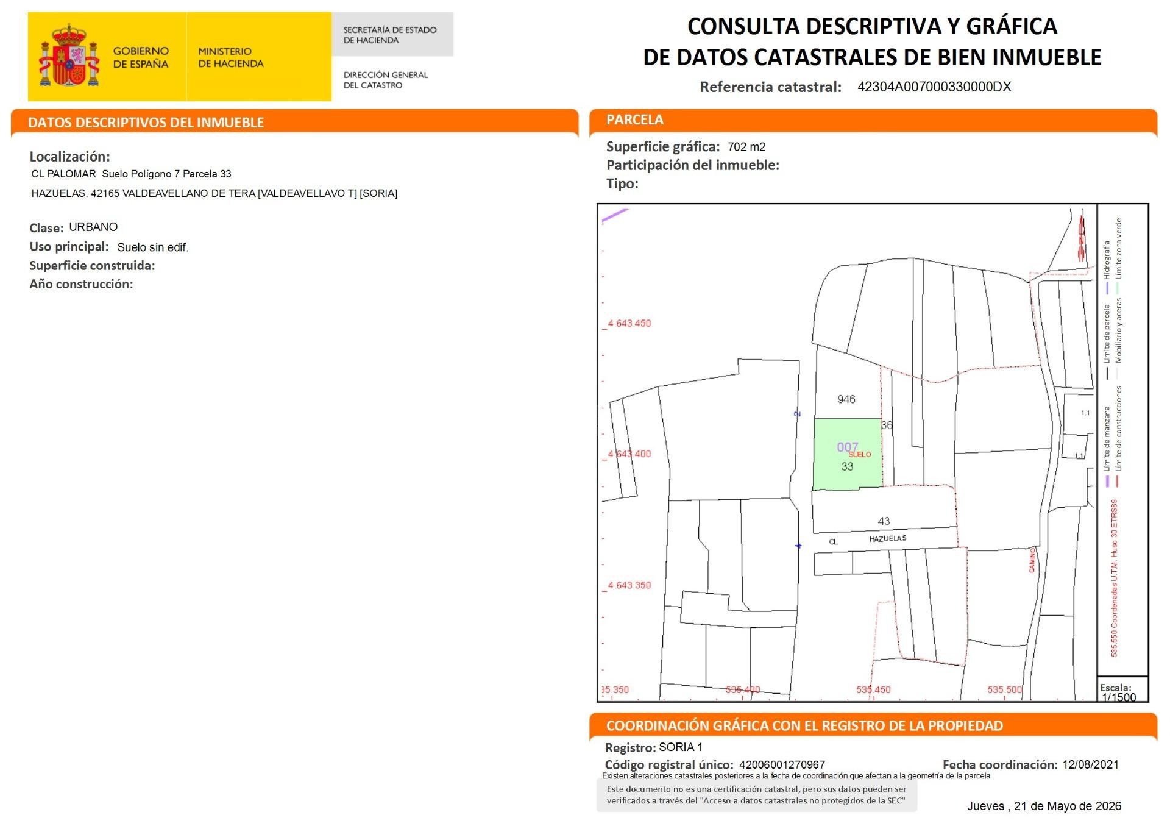
Task: Click the map coordinate label '4.643.350'
Action: (x=629, y=585)
